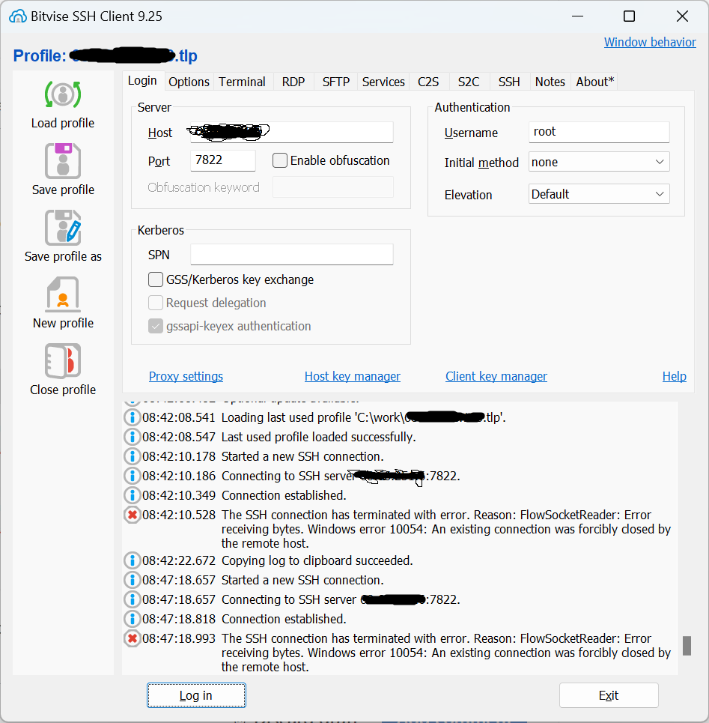The image size is (709, 723).
Task: Open the Services tab
Action: (383, 82)
